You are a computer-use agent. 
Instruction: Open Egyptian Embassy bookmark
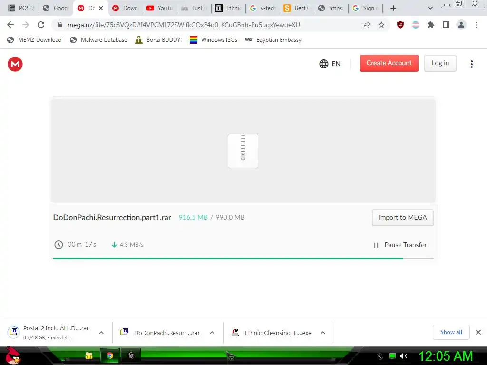point(273,40)
